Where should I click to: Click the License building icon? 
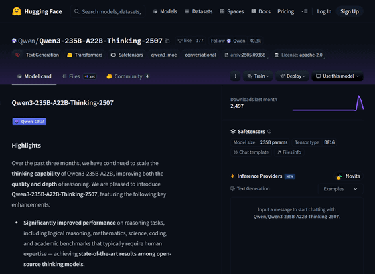tap(276, 55)
